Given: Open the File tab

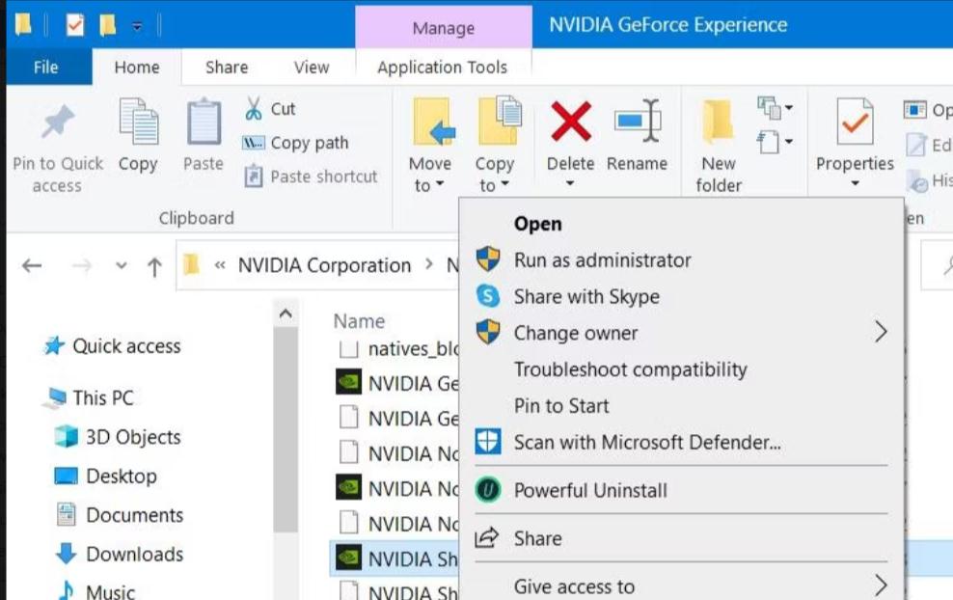Looking at the screenshot, I should click(45, 67).
